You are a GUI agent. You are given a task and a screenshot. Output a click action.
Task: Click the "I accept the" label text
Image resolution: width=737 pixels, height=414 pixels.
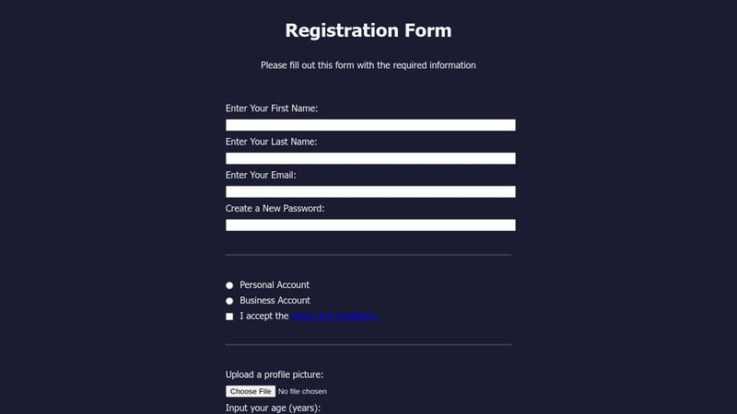point(264,316)
